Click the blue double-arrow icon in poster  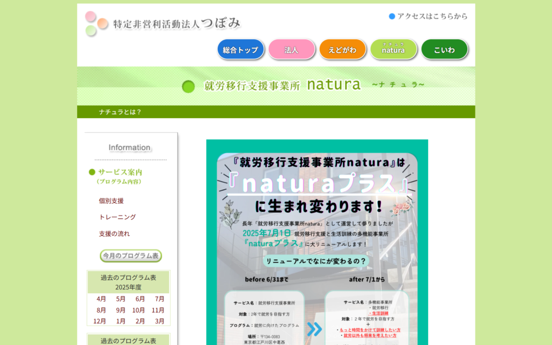[x=314, y=329]
